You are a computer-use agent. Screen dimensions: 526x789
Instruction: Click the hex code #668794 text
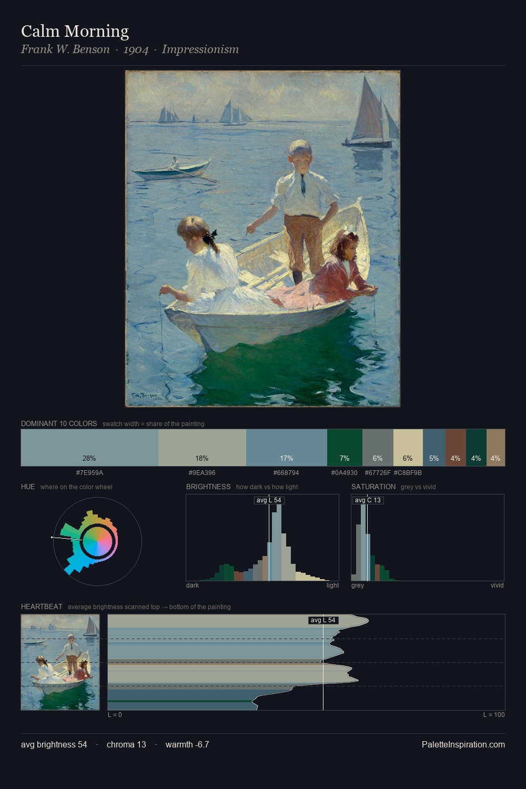point(286,472)
